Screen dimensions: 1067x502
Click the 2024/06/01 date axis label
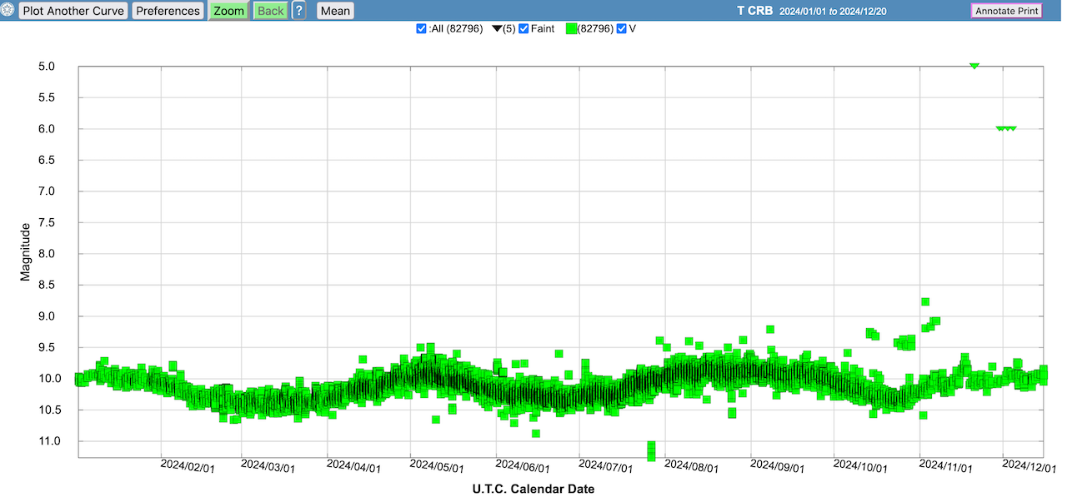(x=523, y=467)
